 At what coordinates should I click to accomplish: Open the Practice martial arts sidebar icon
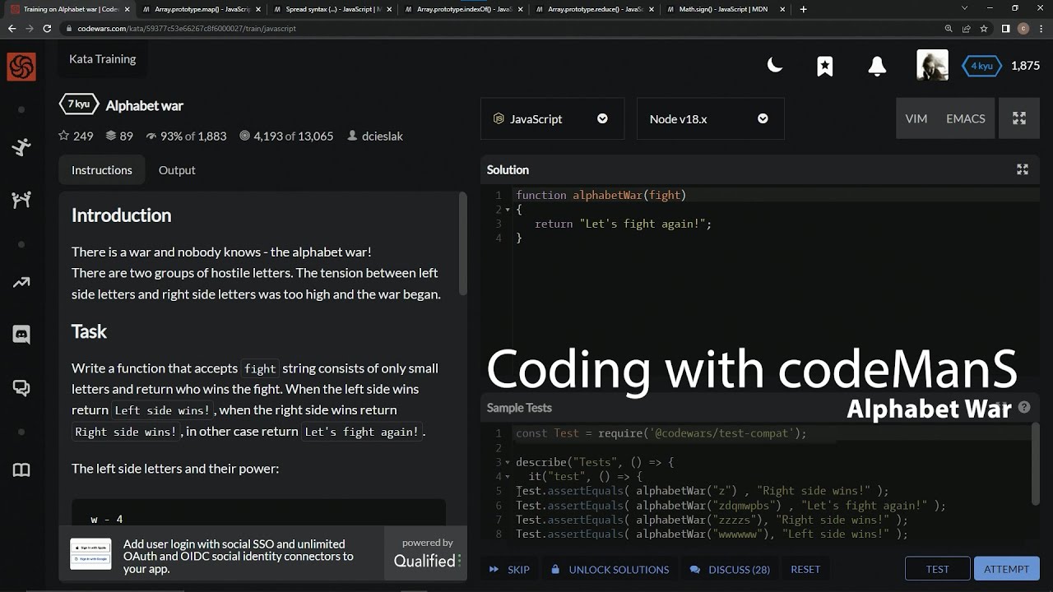point(21,147)
